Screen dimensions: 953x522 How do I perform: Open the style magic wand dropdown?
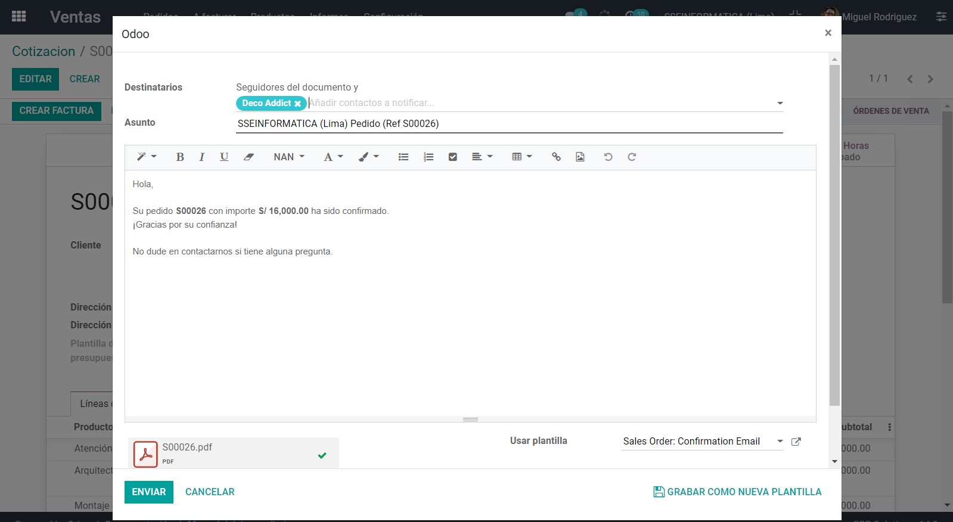[146, 157]
